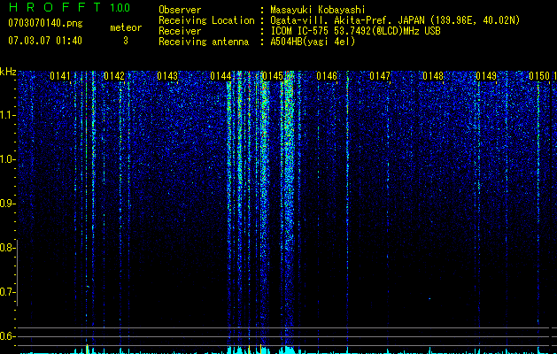Click the meteor label
557x354 pixels.
tap(126, 27)
